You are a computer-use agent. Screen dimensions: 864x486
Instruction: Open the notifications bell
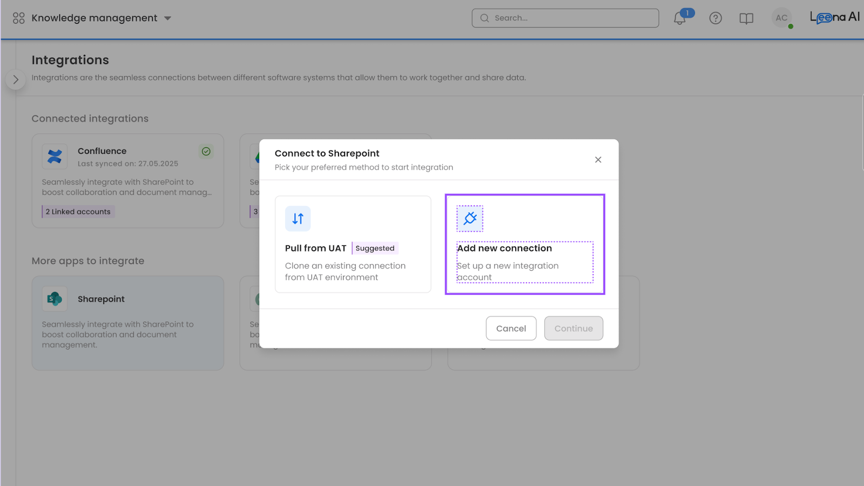(x=680, y=18)
